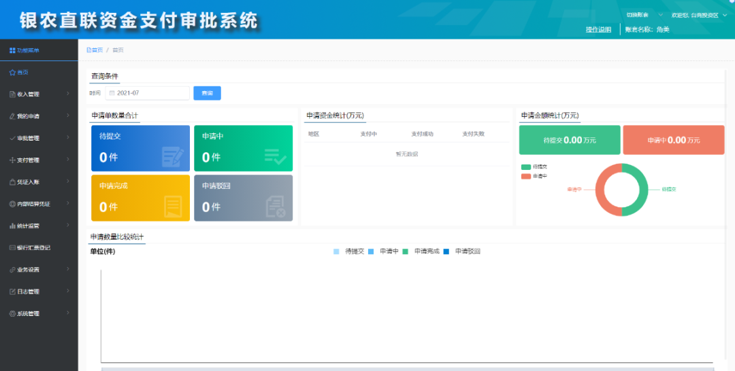Click the 统计监管 bar chart icon
The height and width of the screenshot is (371, 735).
pyautogui.click(x=12, y=226)
